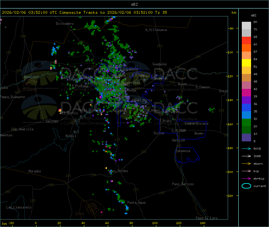
Task: Click the 'Paso_Barroso' map label
Action: tap(183, 184)
